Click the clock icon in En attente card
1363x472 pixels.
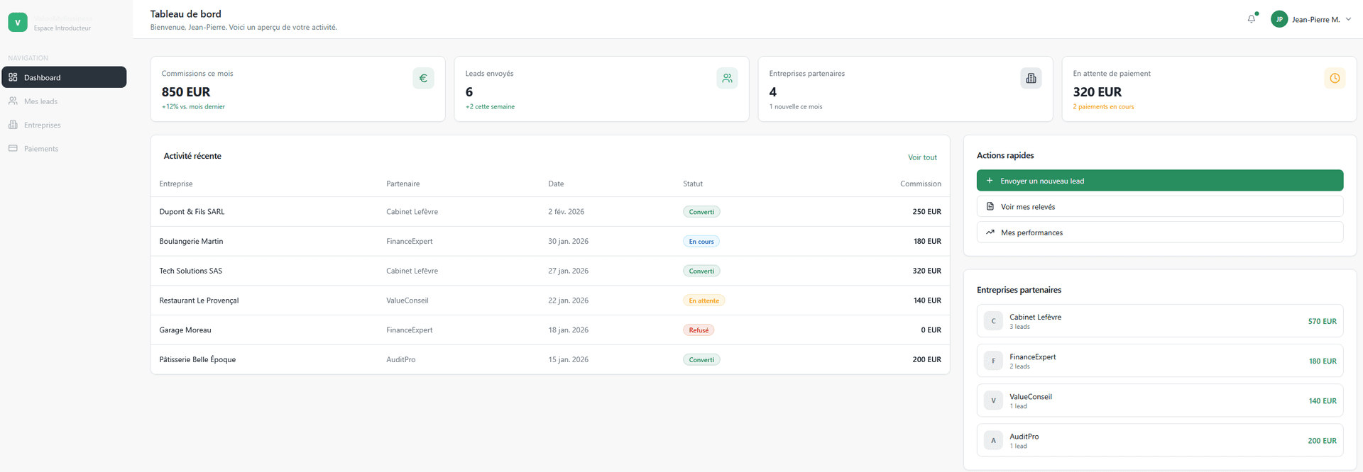[x=1335, y=78]
